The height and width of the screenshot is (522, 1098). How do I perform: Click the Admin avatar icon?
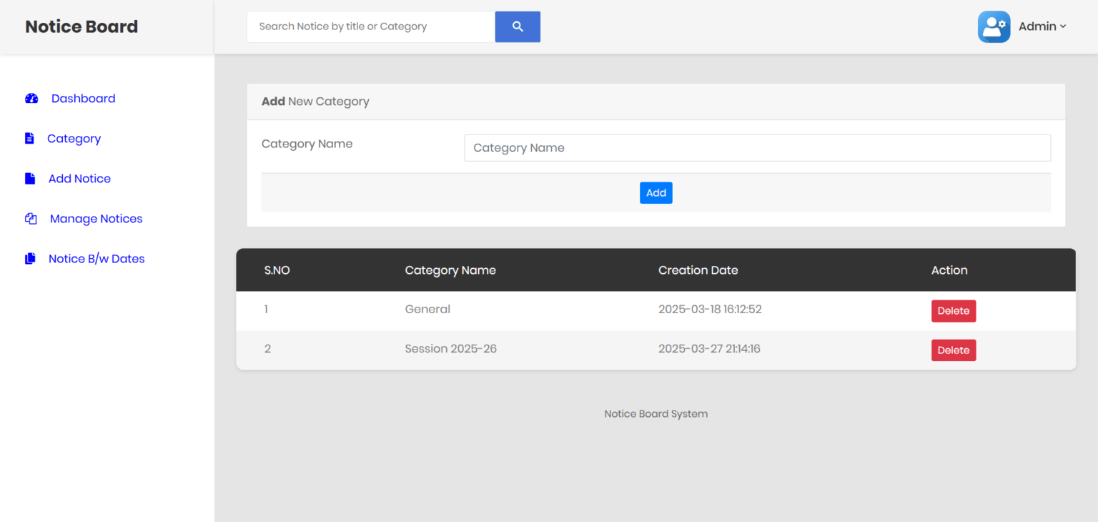(994, 26)
